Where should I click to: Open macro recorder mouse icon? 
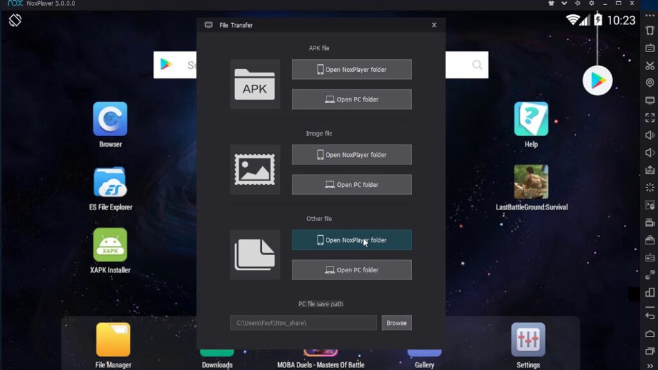coord(650,205)
